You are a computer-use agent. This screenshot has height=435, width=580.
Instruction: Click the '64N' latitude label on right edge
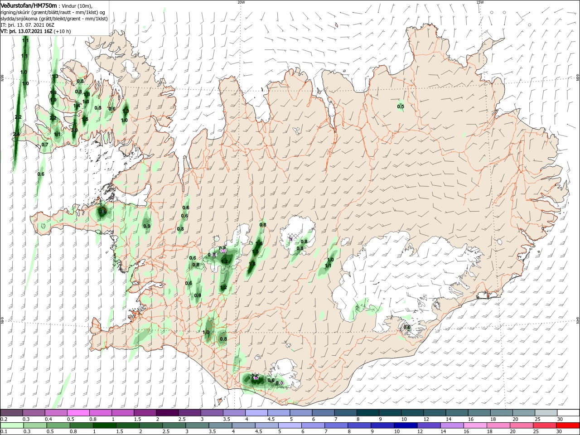(578, 320)
